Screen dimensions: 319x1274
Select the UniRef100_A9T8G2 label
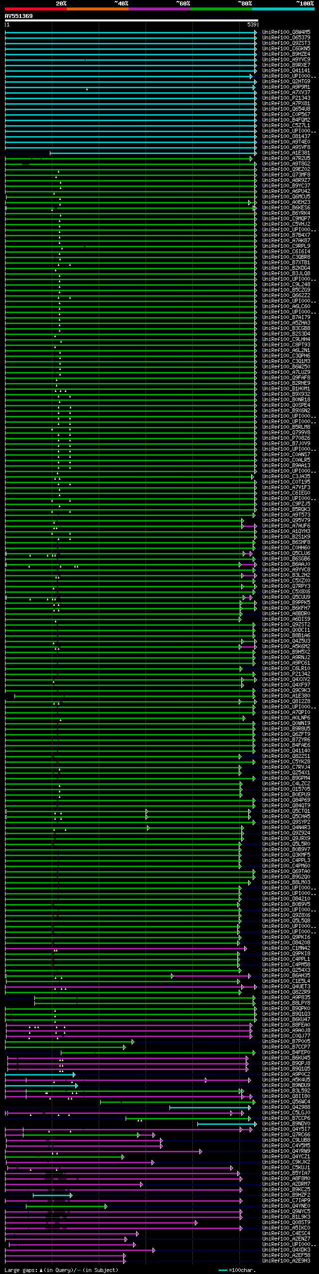click(286, 164)
